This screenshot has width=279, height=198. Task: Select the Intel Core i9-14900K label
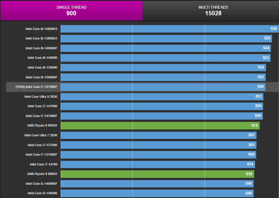click(x=42, y=58)
